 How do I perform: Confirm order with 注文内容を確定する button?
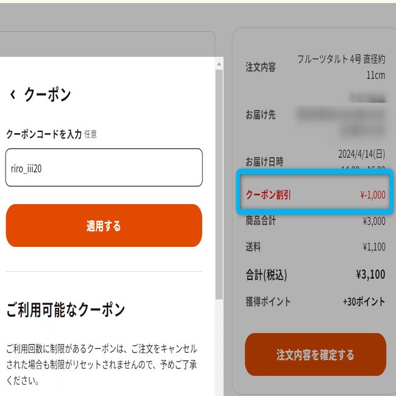[x=315, y=354]
